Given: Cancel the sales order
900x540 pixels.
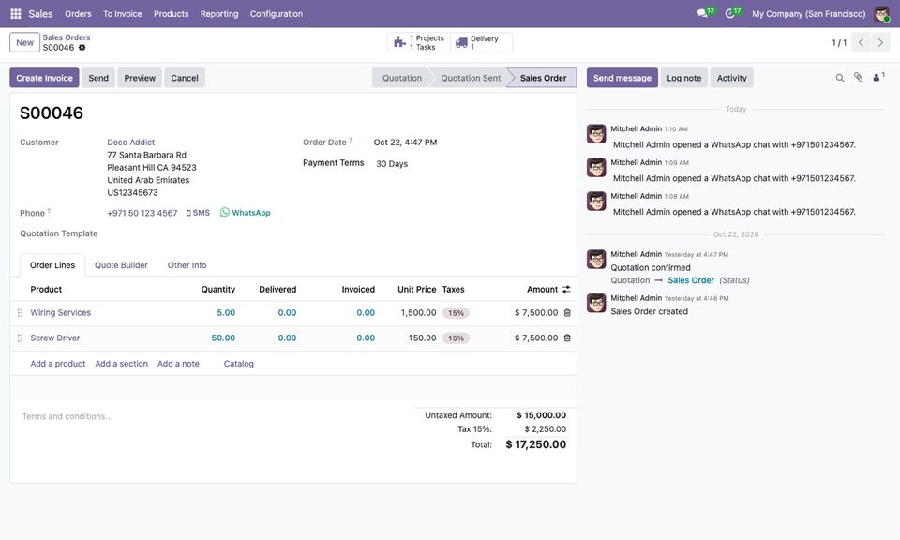Looking at the screenshot, I should (x=185, y=78).
